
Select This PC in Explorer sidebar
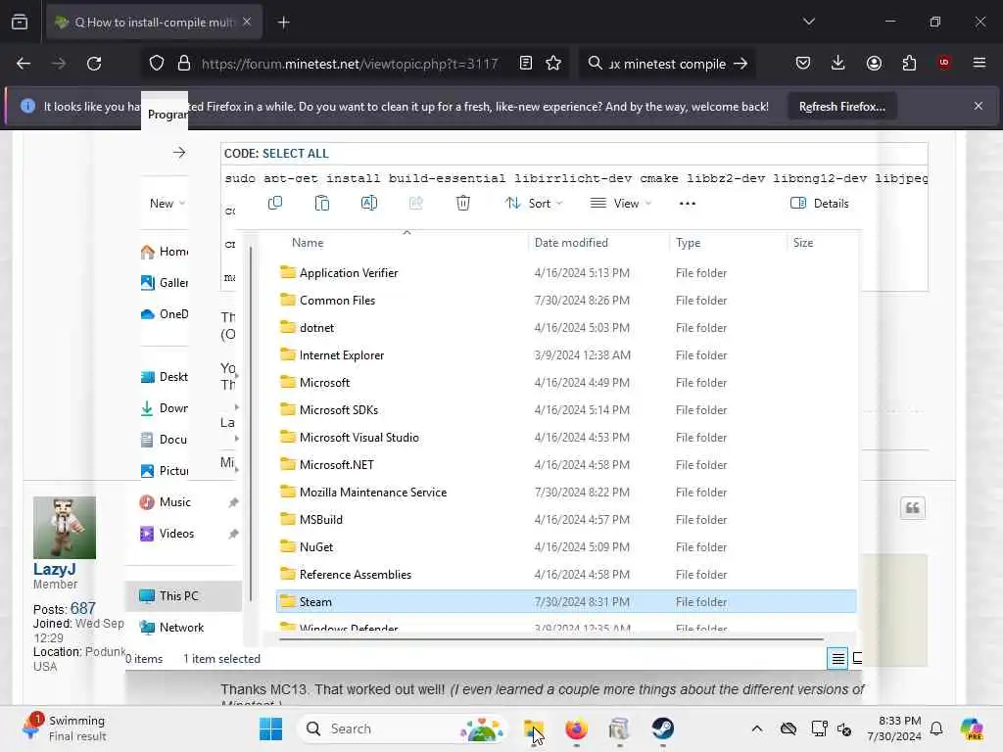coord(183,596)
